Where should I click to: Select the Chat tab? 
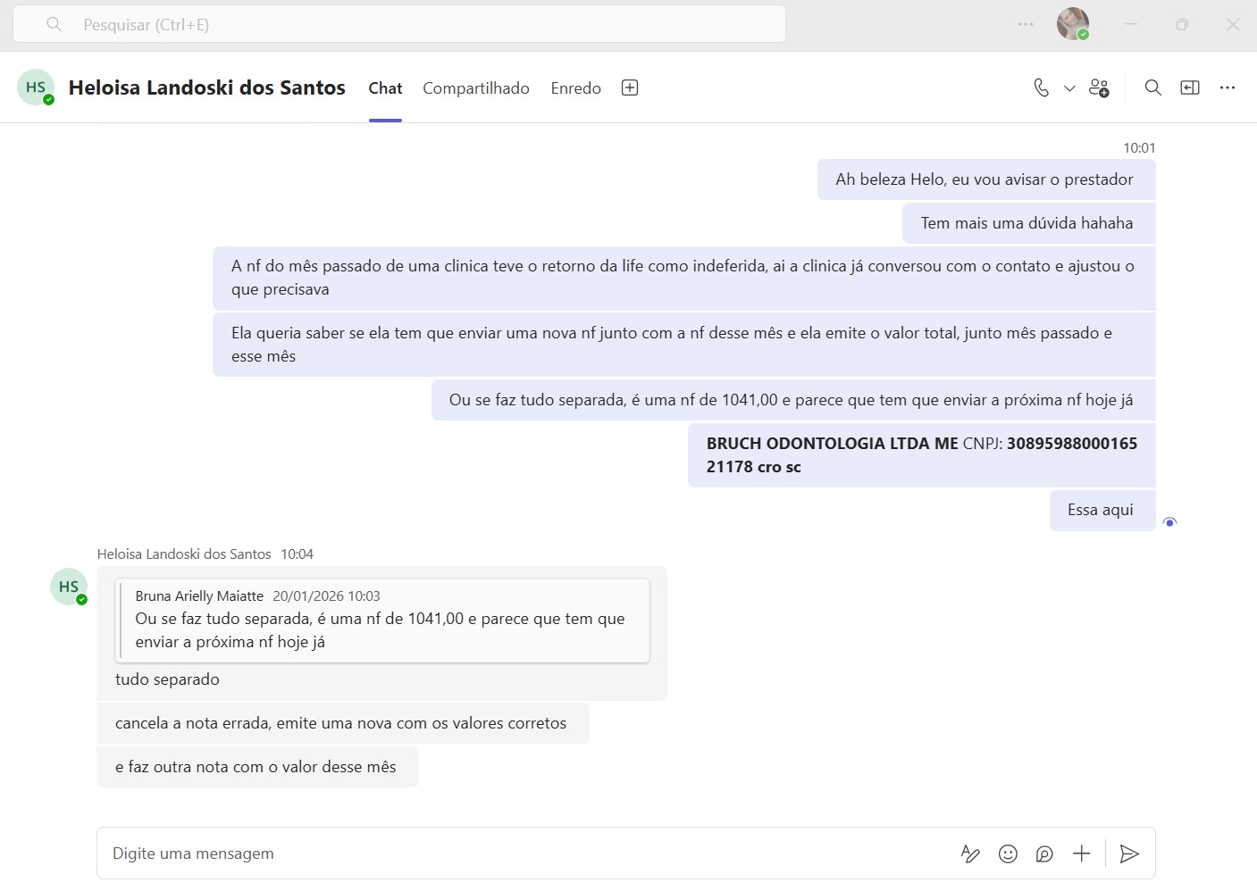(x=385, y=88)
